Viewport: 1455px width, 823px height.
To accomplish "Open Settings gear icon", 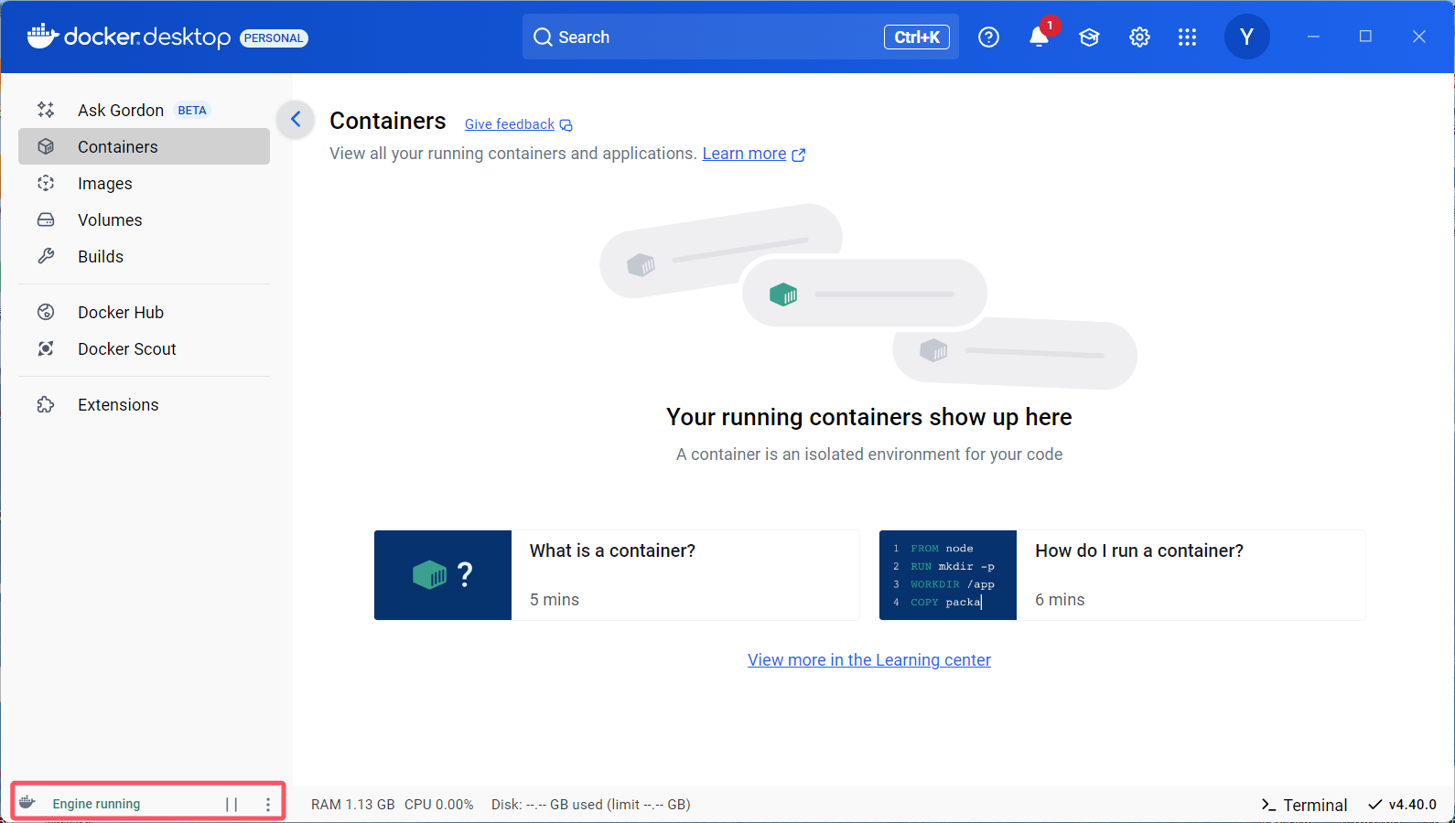I will click(1139, 37).
